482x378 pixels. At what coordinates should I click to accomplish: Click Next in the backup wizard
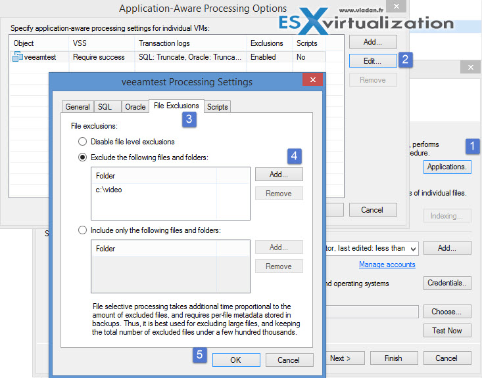tap(345, 358)
